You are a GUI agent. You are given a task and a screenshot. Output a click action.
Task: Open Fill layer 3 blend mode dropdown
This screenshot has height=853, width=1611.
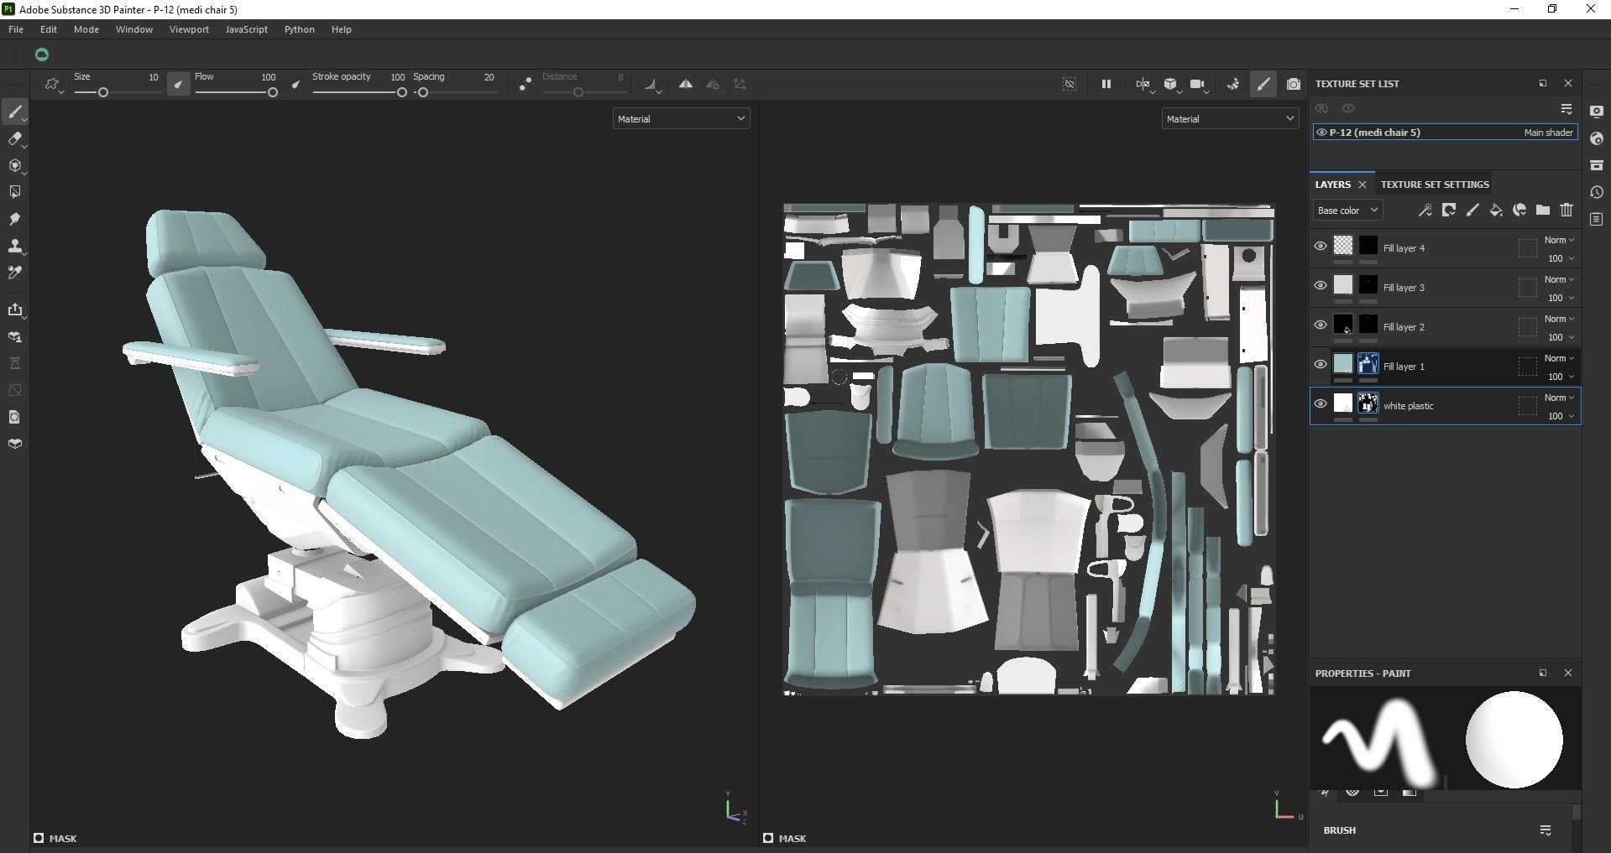(x=1560, y=280)
